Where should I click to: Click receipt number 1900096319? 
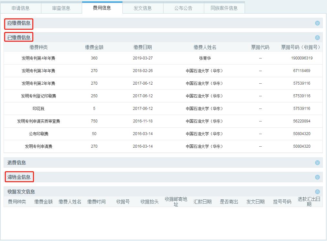coord(302,58)
